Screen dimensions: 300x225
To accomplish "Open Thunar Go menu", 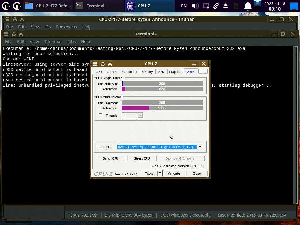I will pos(48,27).
